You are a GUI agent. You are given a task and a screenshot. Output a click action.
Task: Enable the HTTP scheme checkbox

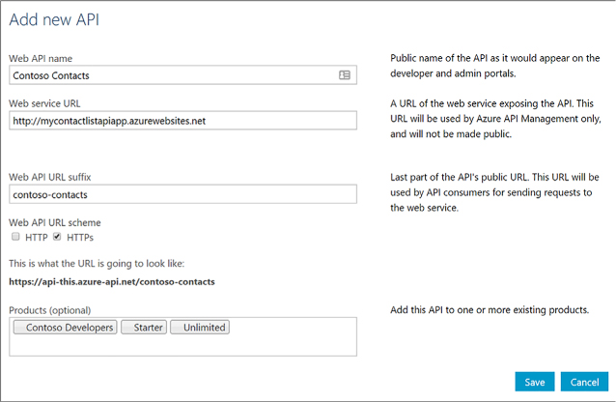[x=15, y=237]
